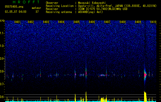Click the 0410 time marker
Image resolution: width=161 pixels, height=102 pixels.
pos(153,22)
